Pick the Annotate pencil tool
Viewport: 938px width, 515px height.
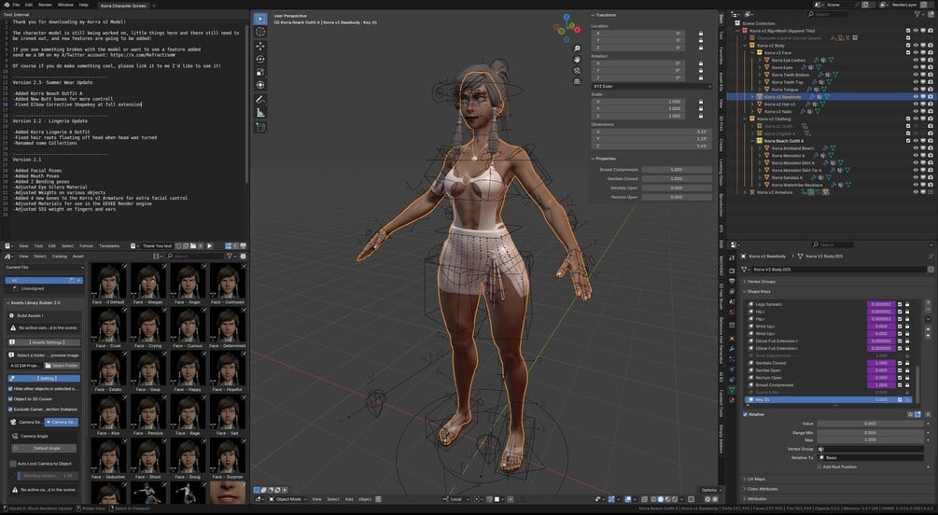(260, 99)
